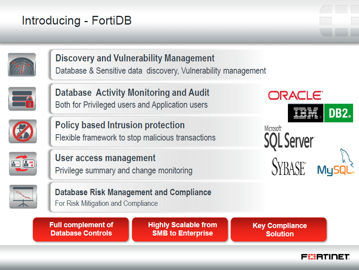
Task: Select the Policy based Intrusion protection heading
Action: (x=120, y=125)
